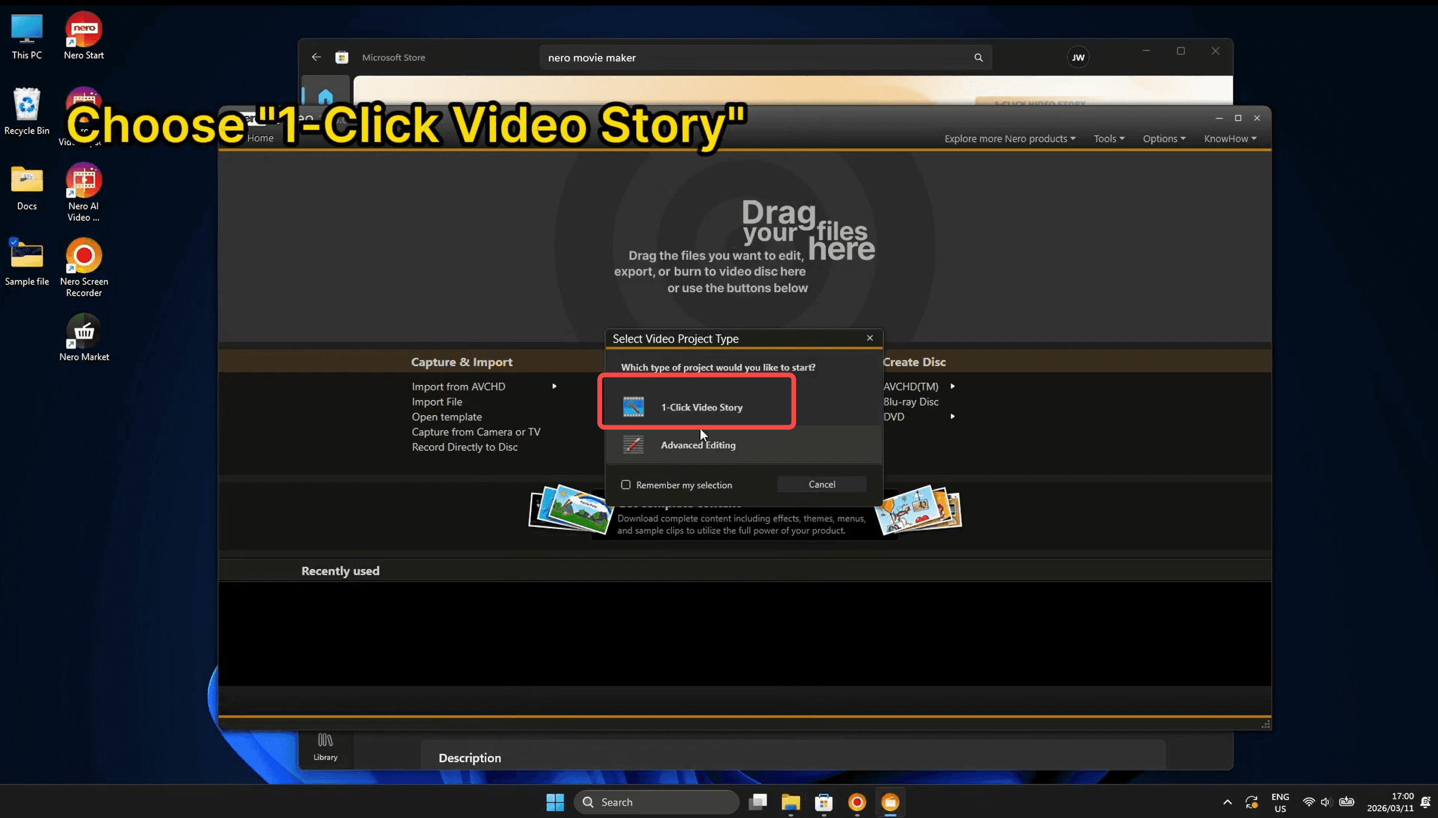The image size is (1438, 818).
Task: Choose the 1-Click Video Story icon
Action: [x=633, y=407]
